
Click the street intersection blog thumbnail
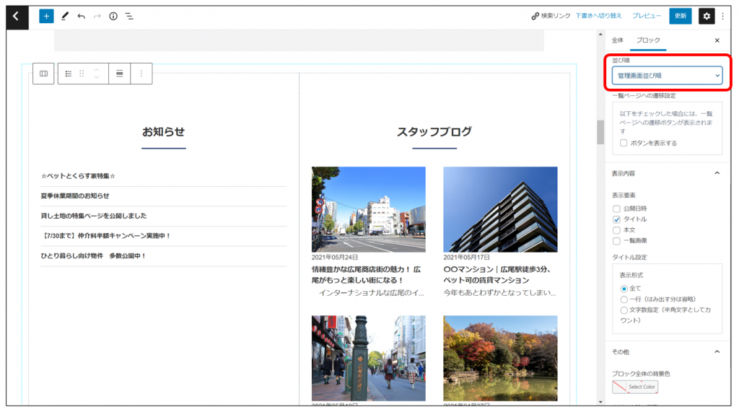pyautogui.click(x=369, y=209)
